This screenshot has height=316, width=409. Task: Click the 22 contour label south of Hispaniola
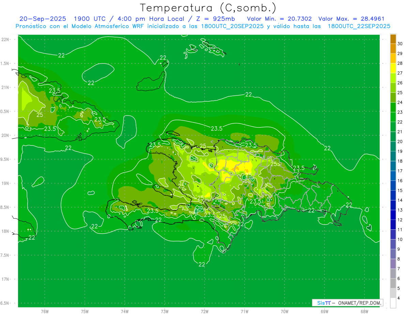pos(202,264)
